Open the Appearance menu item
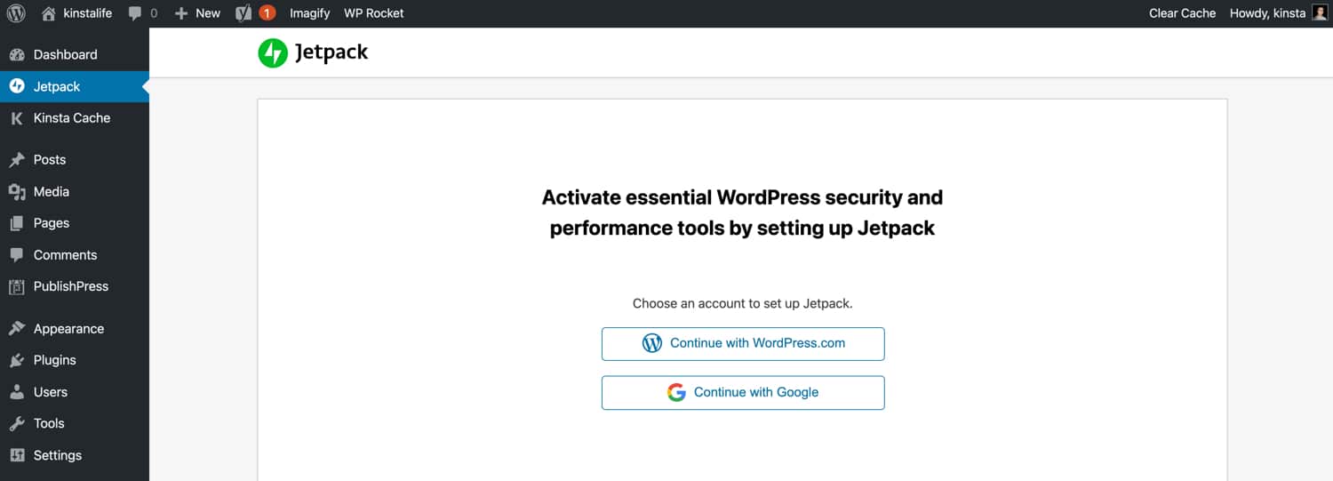Screen dimensions: 1333x481 [x=75, y=329]
